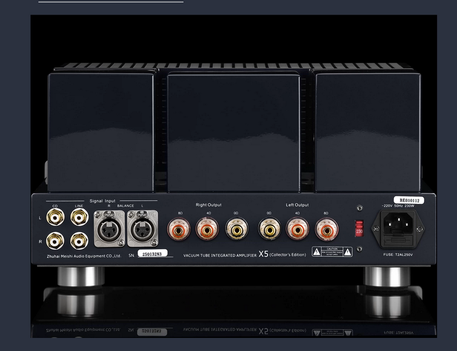457x351 pixels.
Task: Click the serial number sticker 25013283
Action: point(152,254)
